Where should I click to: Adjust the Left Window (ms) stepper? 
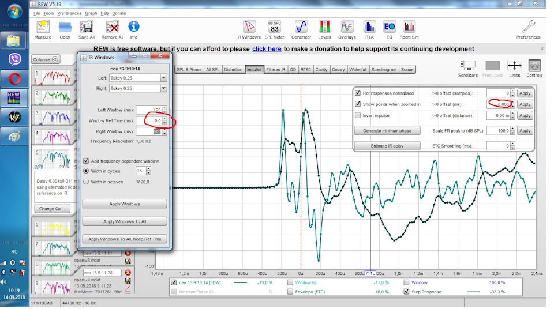tap(164, 110)
